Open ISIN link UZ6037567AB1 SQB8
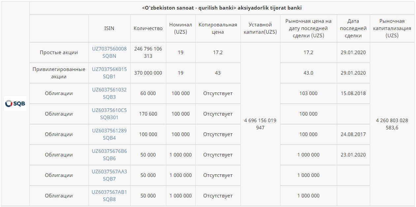Image resolution: width=416 pixels, height=207 pixels. (109, 196)
